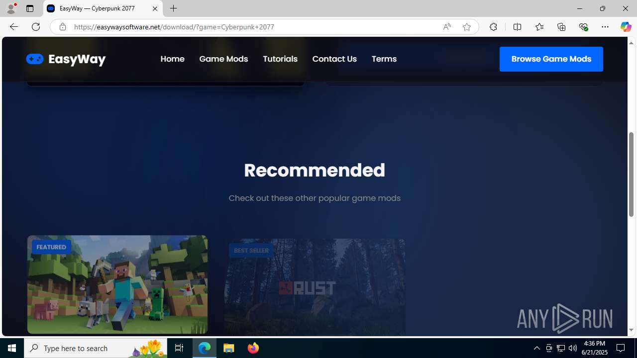Open Microsoft Edge from the taskbar
Viewport: 637px width, 358px height.
tap(205, 348)
